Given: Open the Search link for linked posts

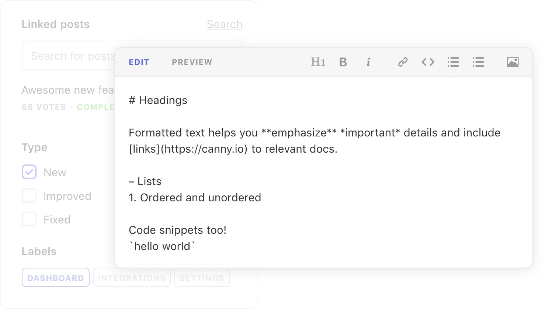Looking at the screenshot, I should (x=224, y=24).
